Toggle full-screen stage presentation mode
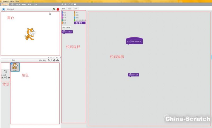Viewport: 212px width, 128px height. click(x=3, y=9)
